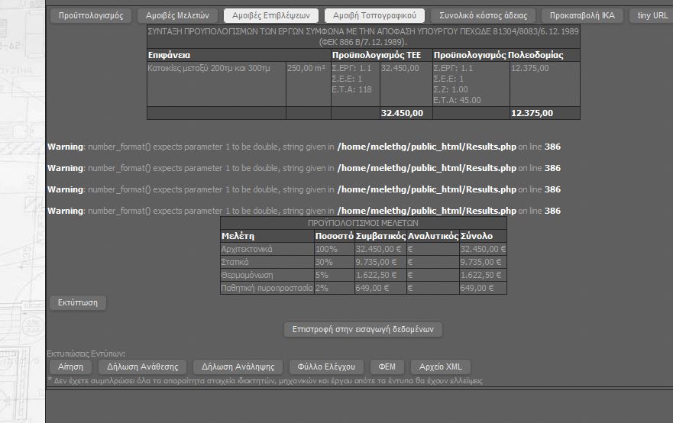
Task: Click Επιστροφή στην εισαγωγή δεδομένων
Action: 363,330
